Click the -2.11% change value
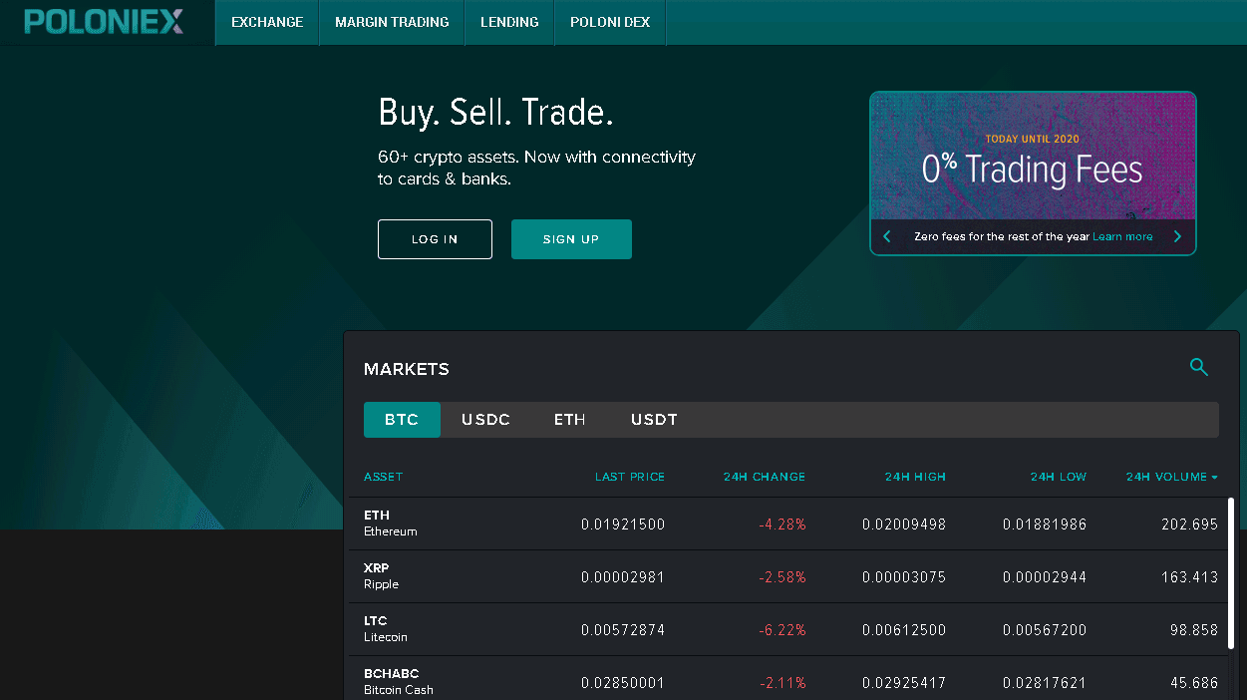Viewport: 1247px width, 700px height. (782, 683)
